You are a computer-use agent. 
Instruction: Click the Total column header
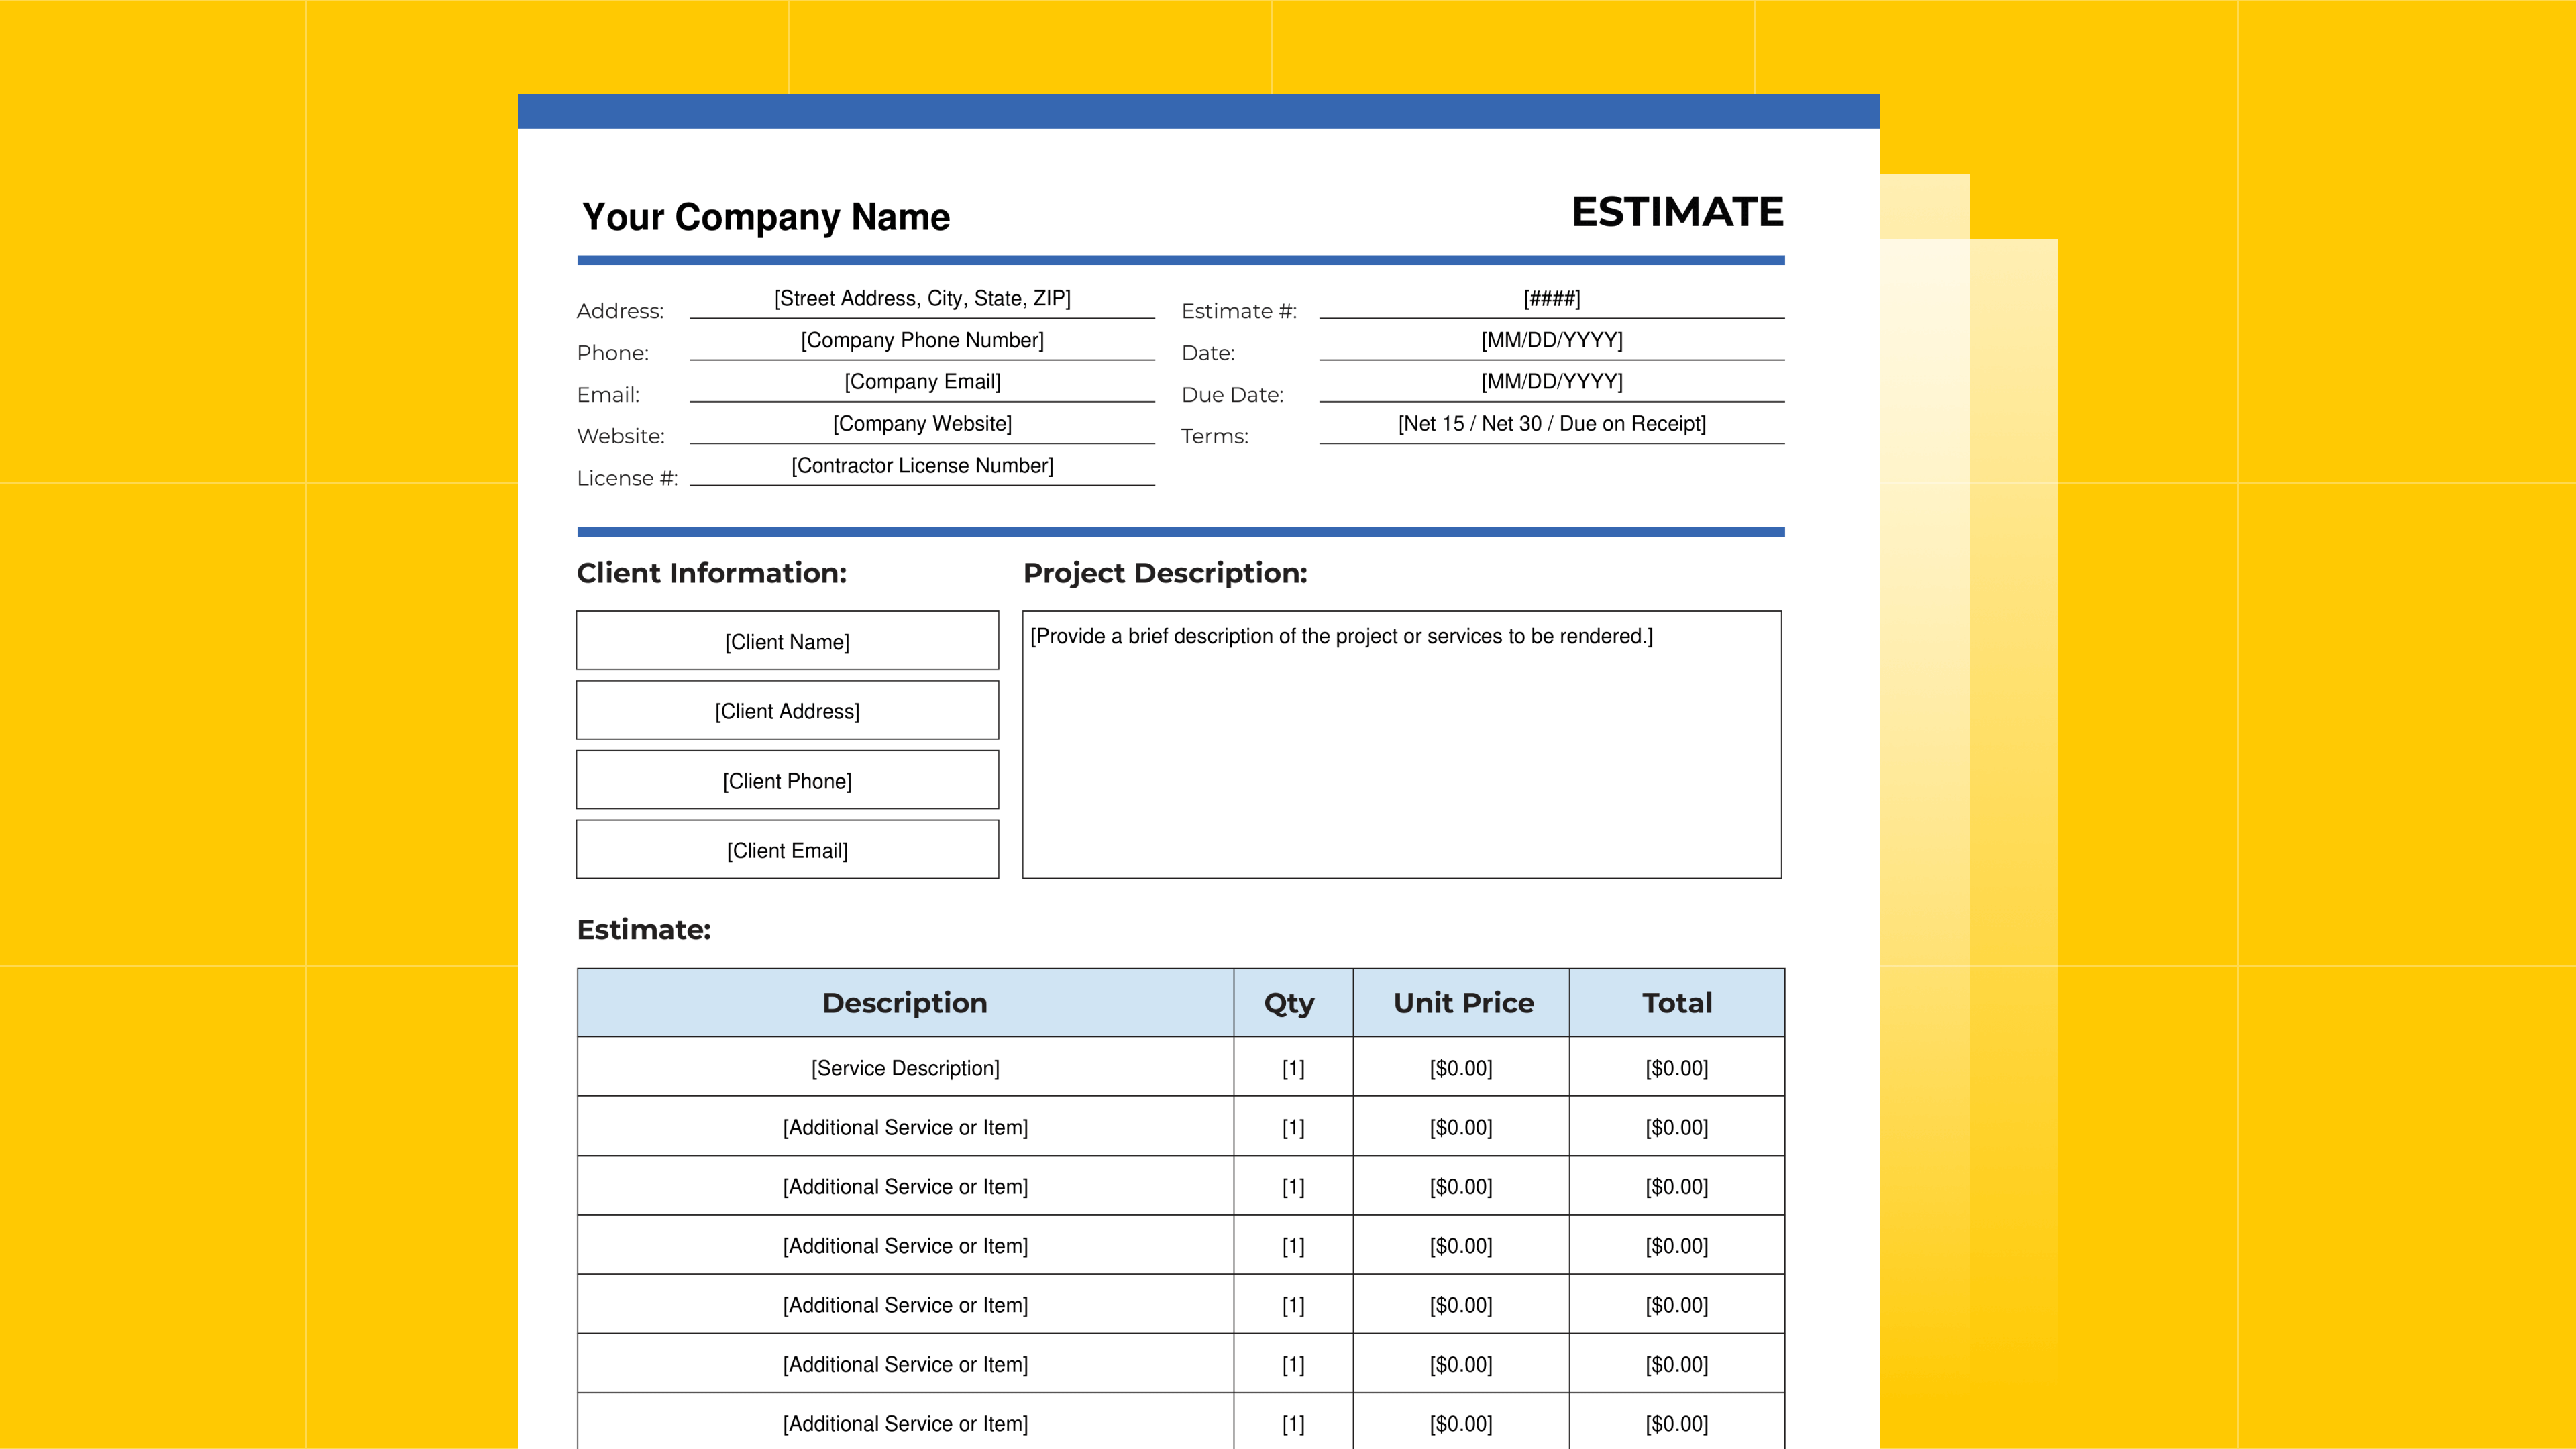[1677, 1003]
